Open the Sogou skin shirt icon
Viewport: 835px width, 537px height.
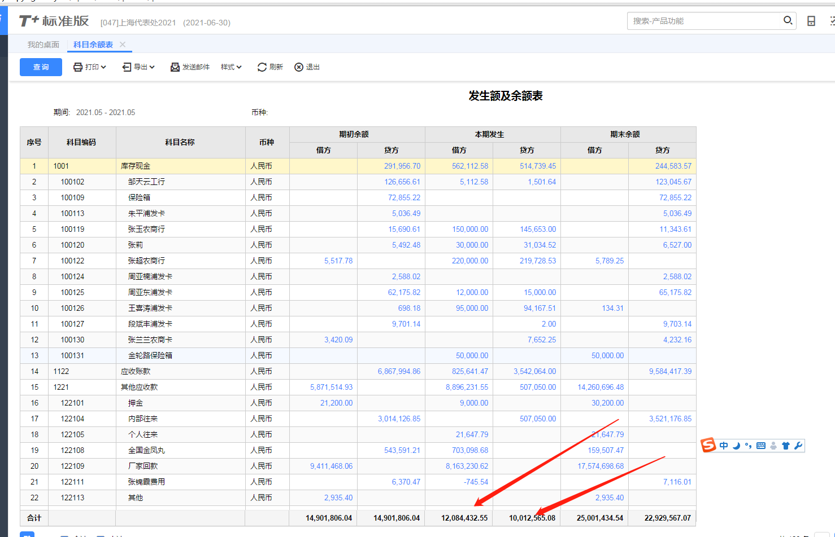pos(786,446)
